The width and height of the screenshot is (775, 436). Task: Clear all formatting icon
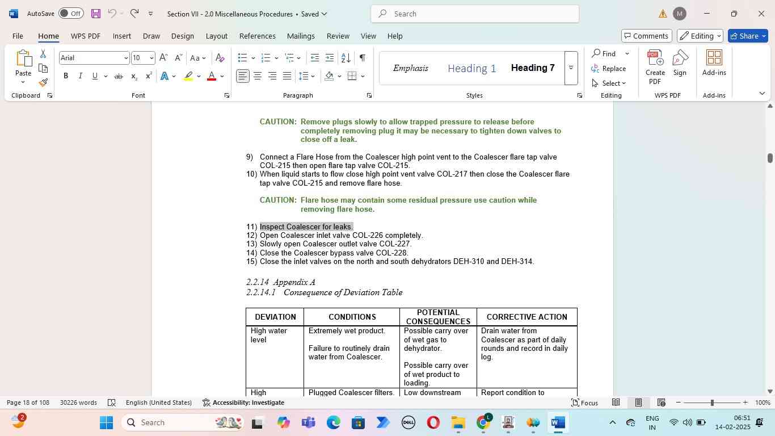point(220,58)
